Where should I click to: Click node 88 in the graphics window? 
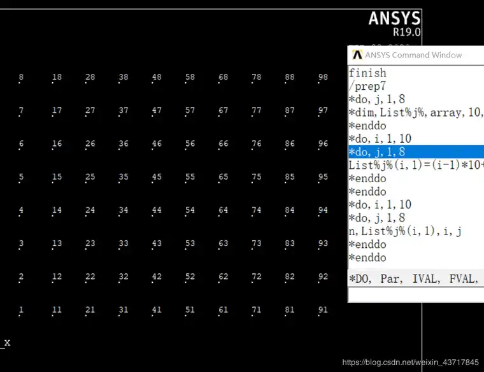[290, 77]
